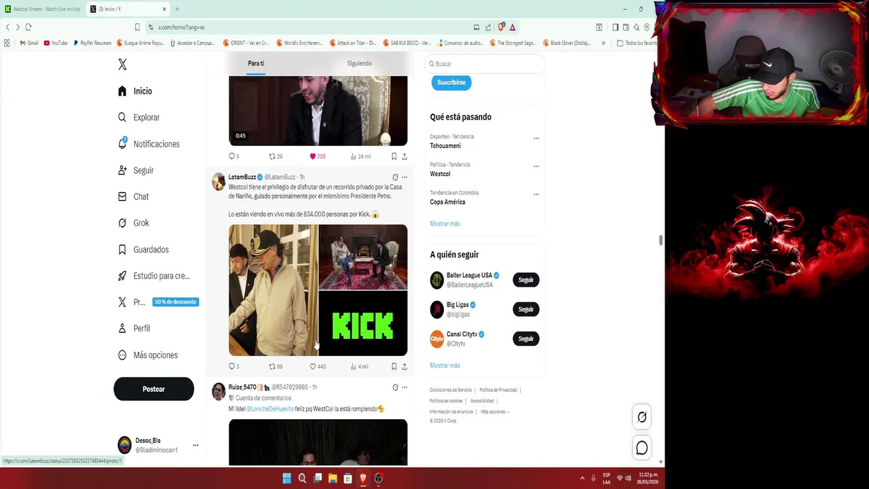The height and width of the screenshot is (489, 869).
Task: Open YouTube bookmark
Action: (x=56, y=43)
